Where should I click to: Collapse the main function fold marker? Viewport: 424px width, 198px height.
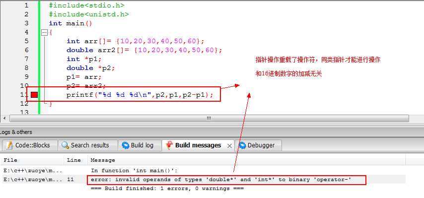[x=44, y=32]
